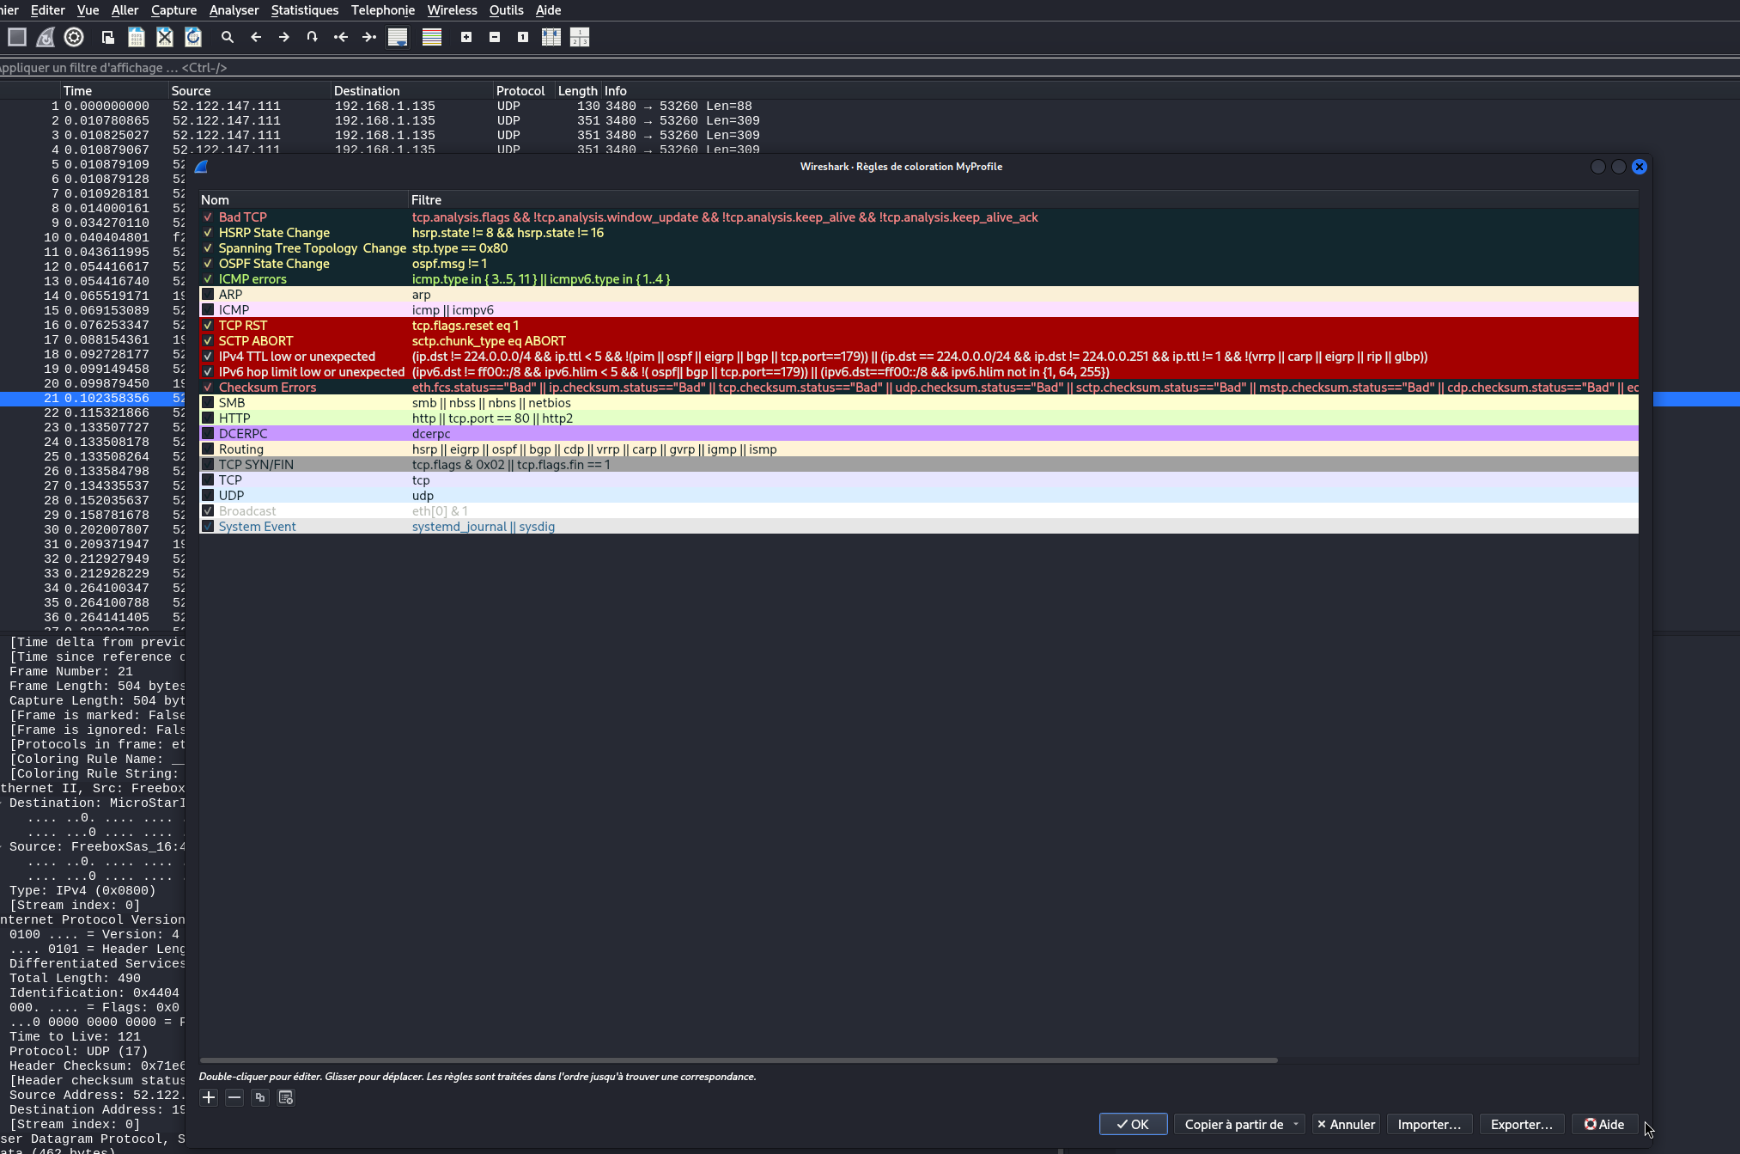Zoom out main window text icon
Screen dimensions: 1740x1154
[495, 37]
